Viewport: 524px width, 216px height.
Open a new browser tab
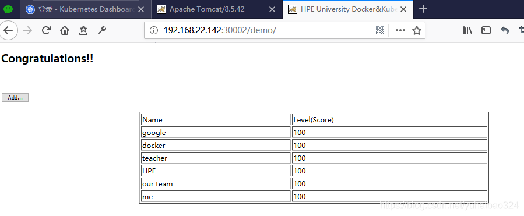point(423,9)
